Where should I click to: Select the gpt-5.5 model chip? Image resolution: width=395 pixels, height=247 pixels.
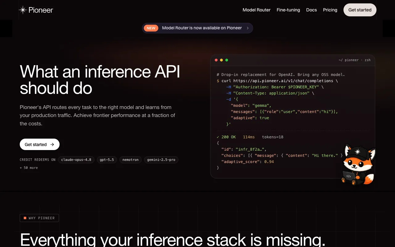(107, 160)
